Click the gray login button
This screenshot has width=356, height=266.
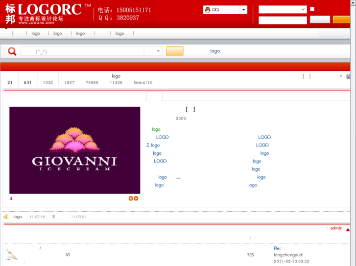tap(320, 20)
